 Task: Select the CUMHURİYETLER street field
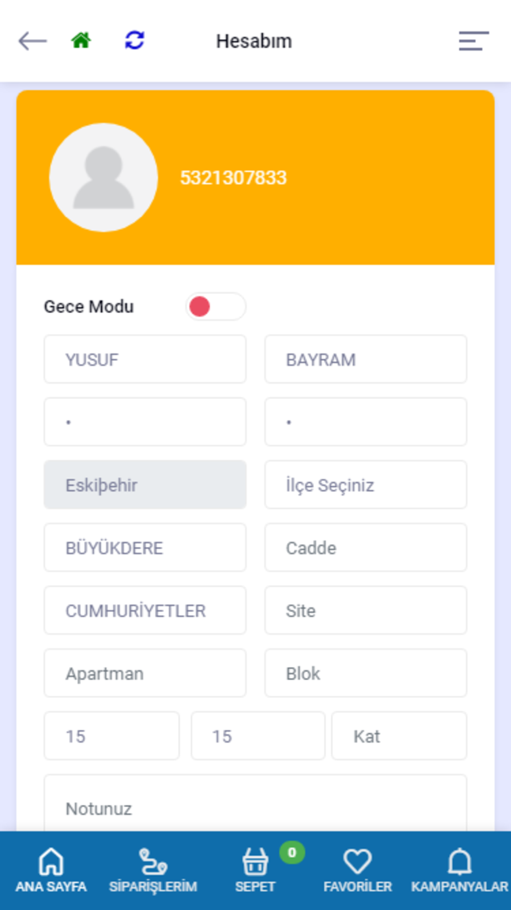click(x=145, y=611)
